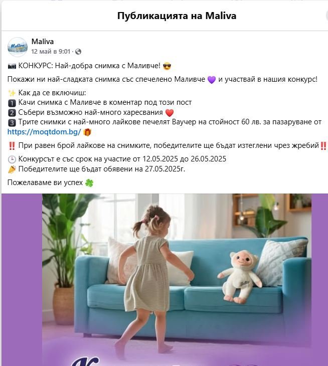
Task: Open the Maliva profile picture avatar
Action: (18, 47)
